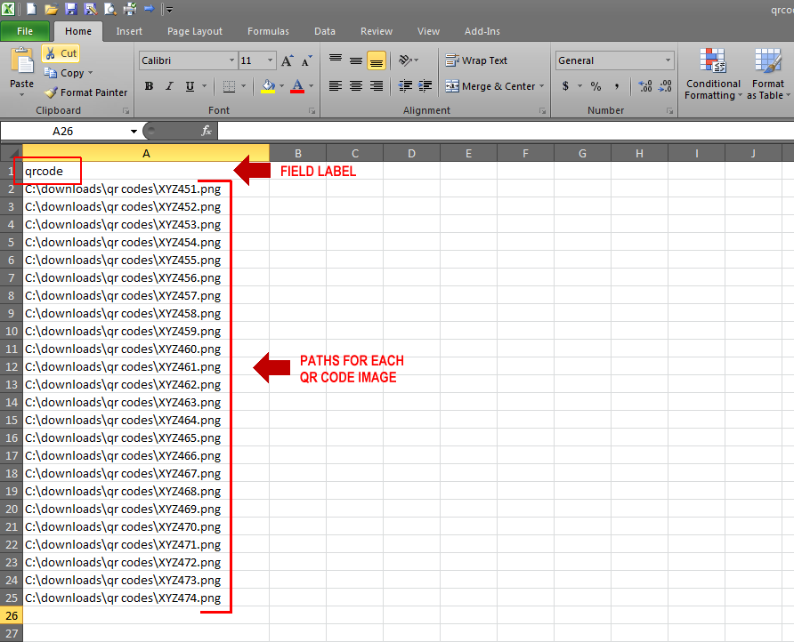Image resolution: width=794 pixels, height=642 pixels.
Task: Select cell with XYZ474.png path
Action: 146,598
